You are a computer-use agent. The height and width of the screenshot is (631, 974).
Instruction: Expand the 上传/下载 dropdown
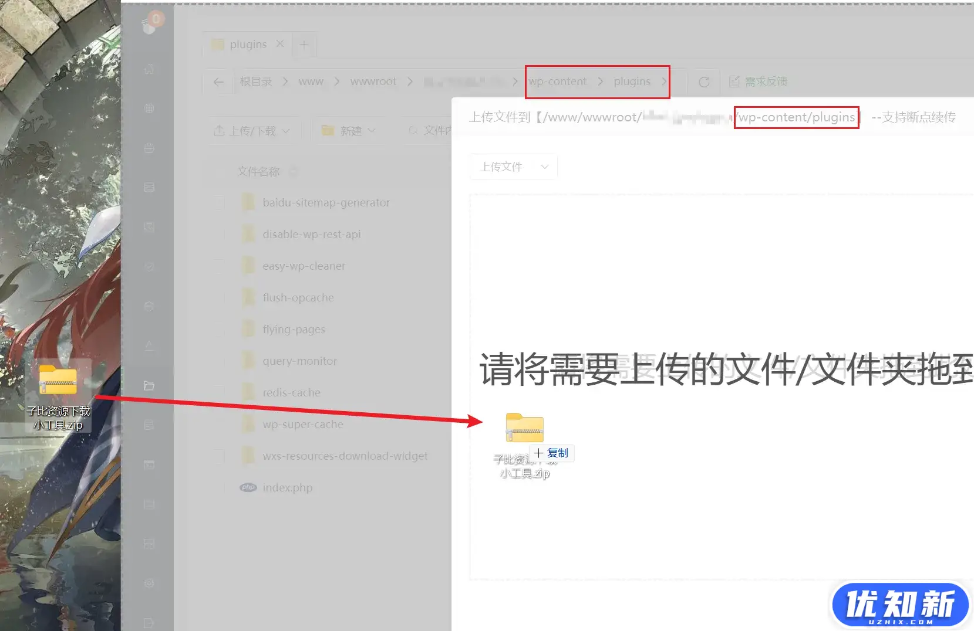coord(252,131)
